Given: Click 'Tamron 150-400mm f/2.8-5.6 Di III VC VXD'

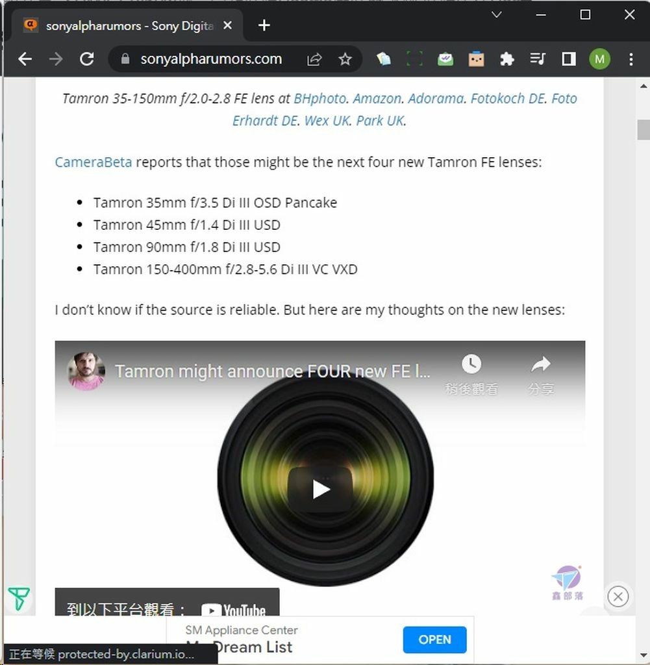Looking at the screenshot, I should (225, 270).
